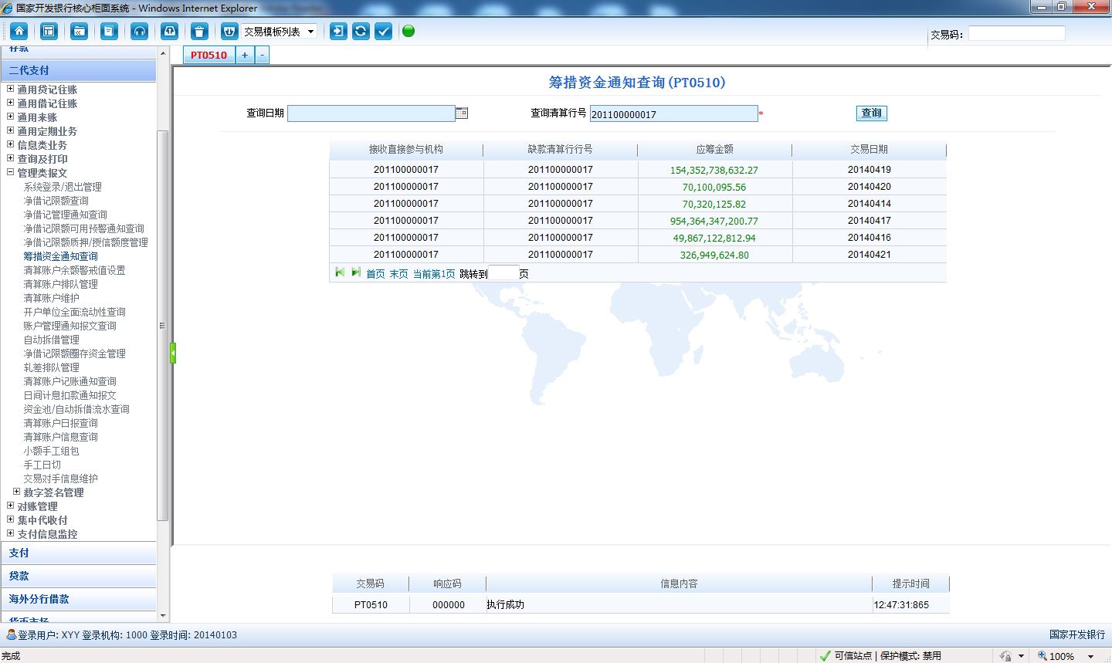Expand the 通用定期业务 tree node
1112x663 pixels.
[x=11, y=130]
